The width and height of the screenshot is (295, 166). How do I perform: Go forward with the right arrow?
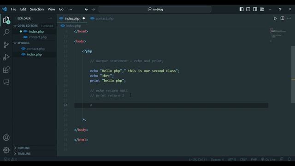(93, 9)
